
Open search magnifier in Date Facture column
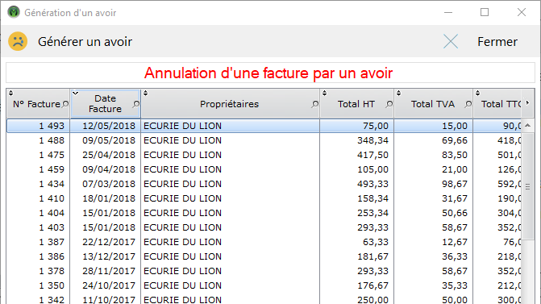[136, 104]
